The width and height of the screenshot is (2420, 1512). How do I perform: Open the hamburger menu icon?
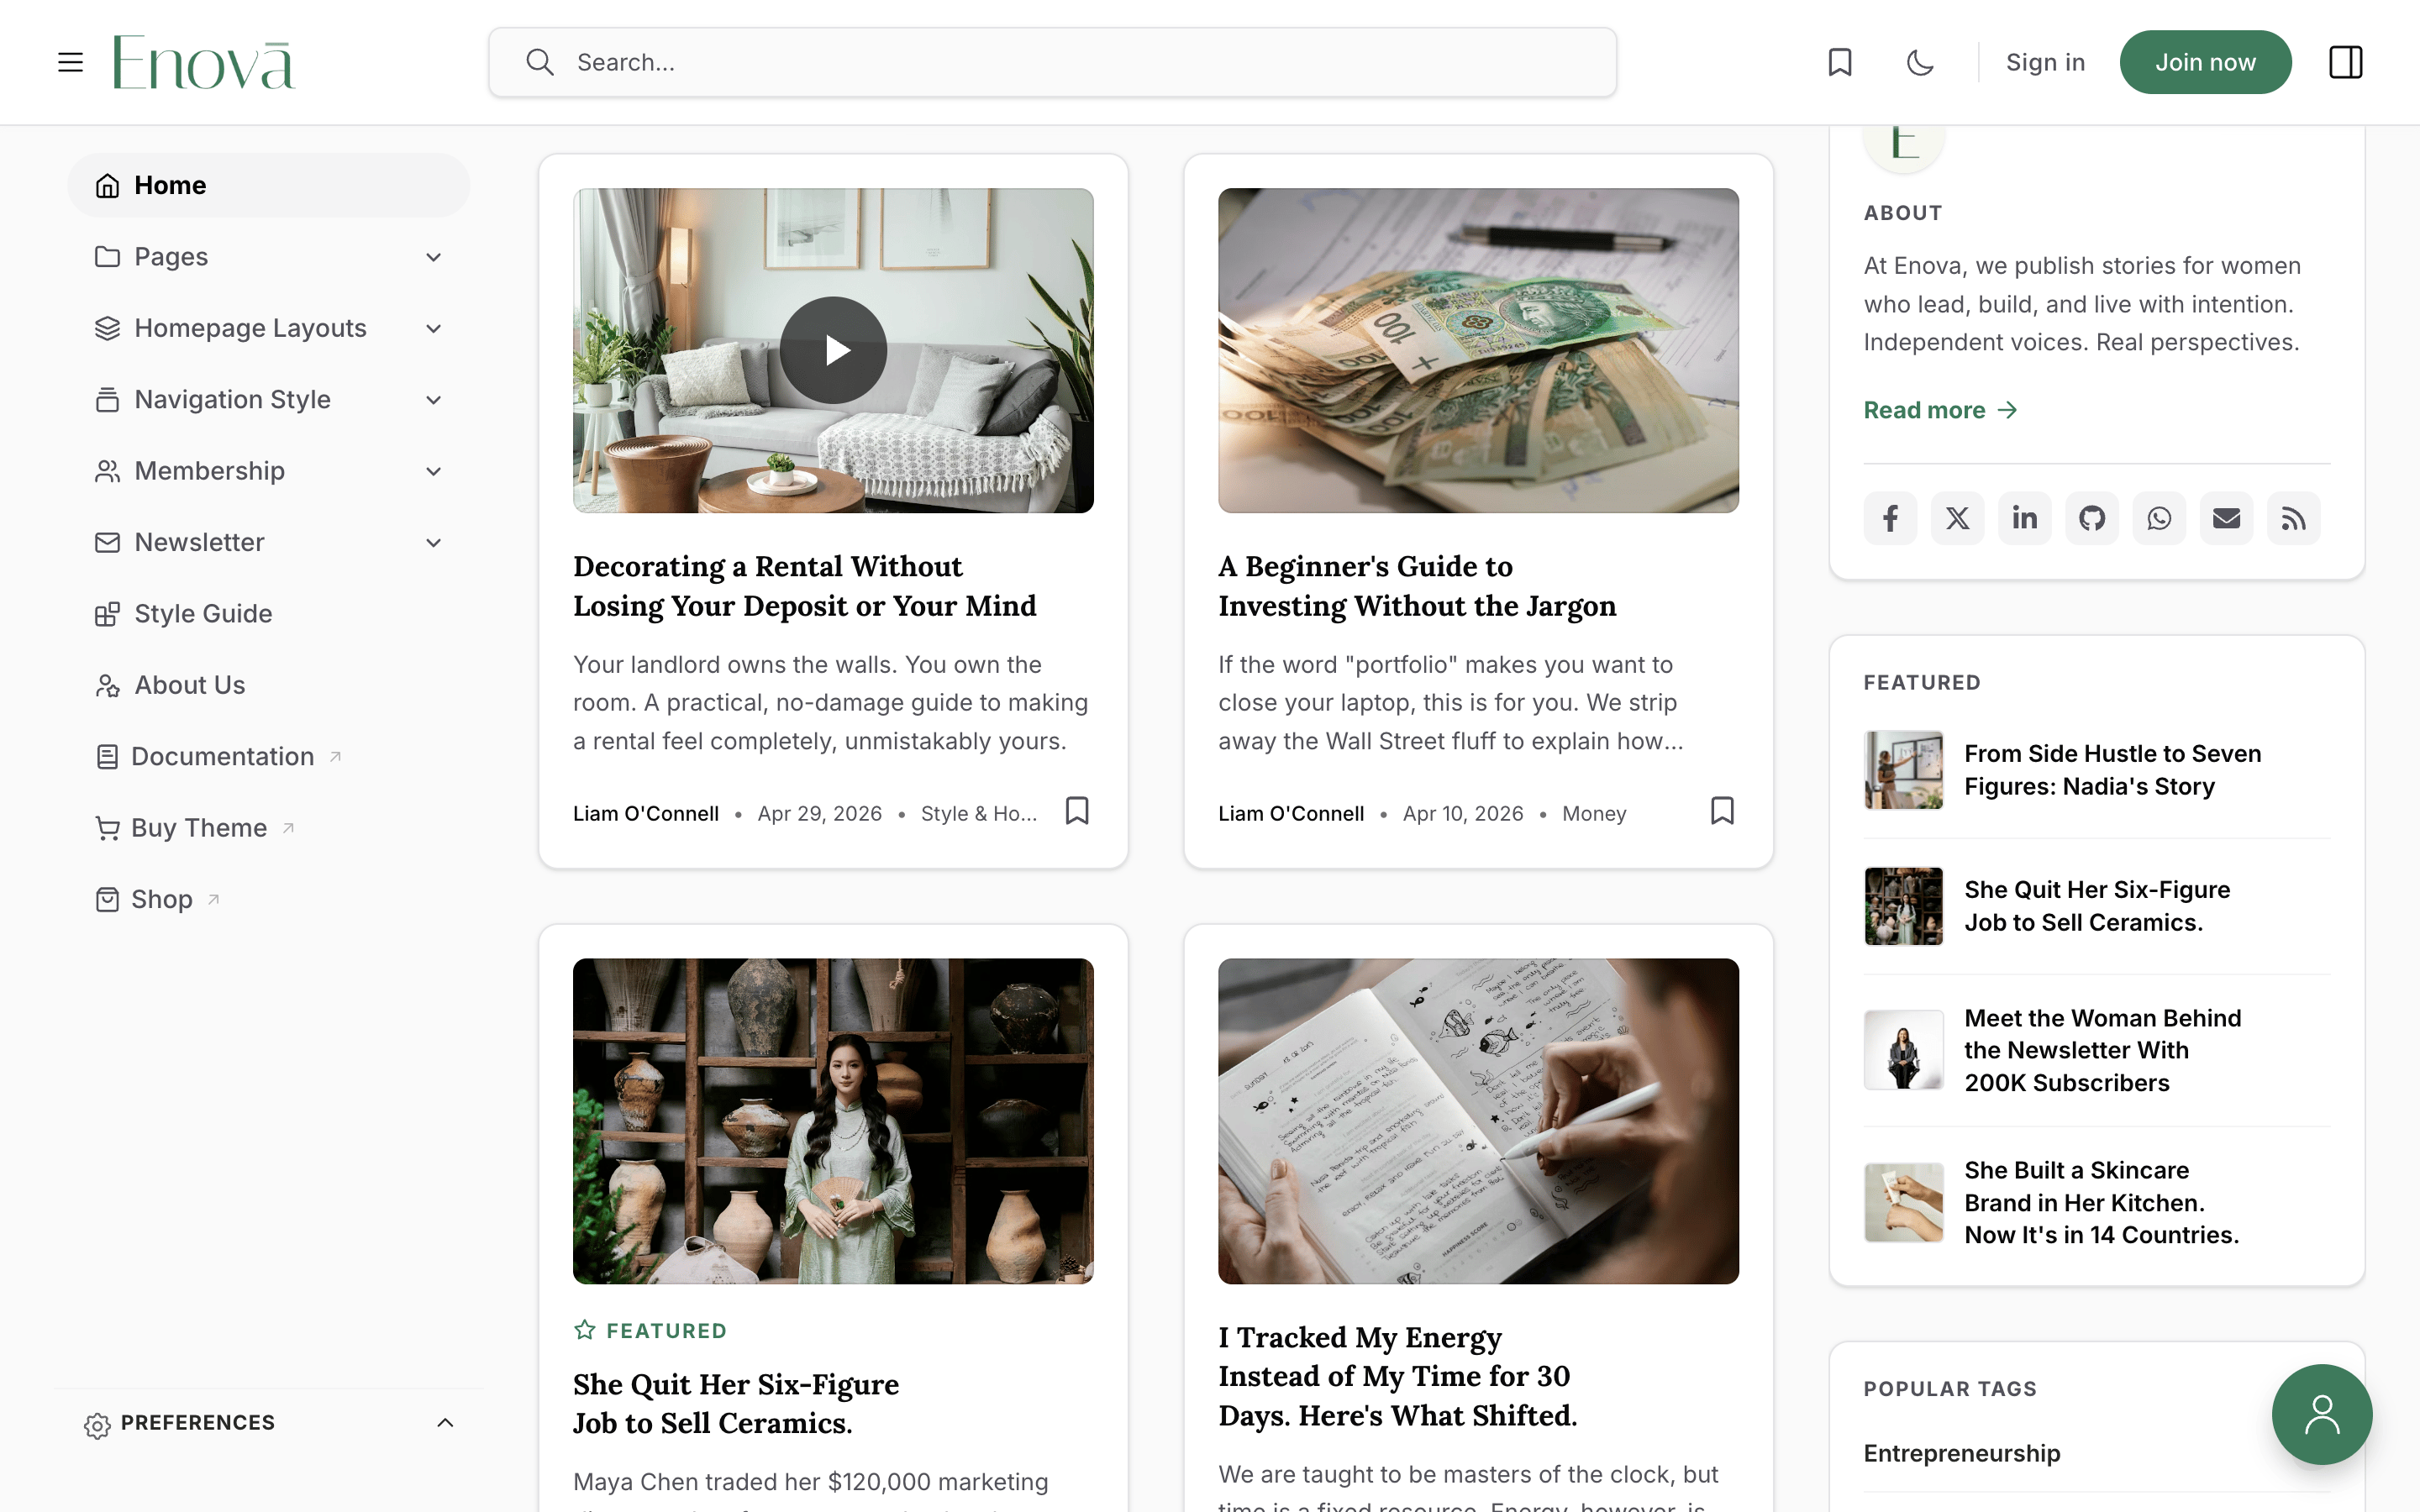pyautogui.click(x=70, y=62)
